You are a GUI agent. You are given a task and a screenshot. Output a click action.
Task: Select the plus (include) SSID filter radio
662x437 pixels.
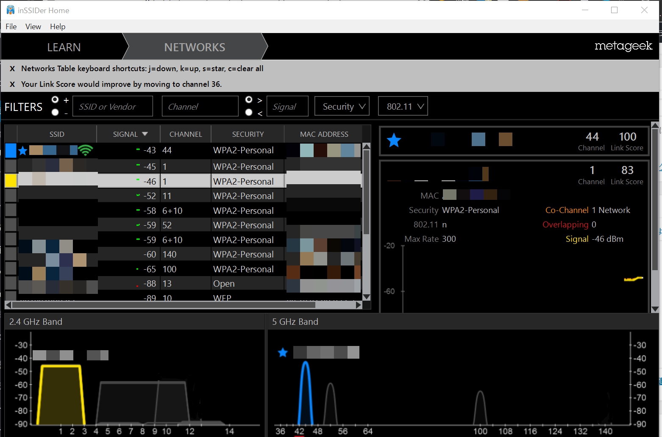(55, 100)
